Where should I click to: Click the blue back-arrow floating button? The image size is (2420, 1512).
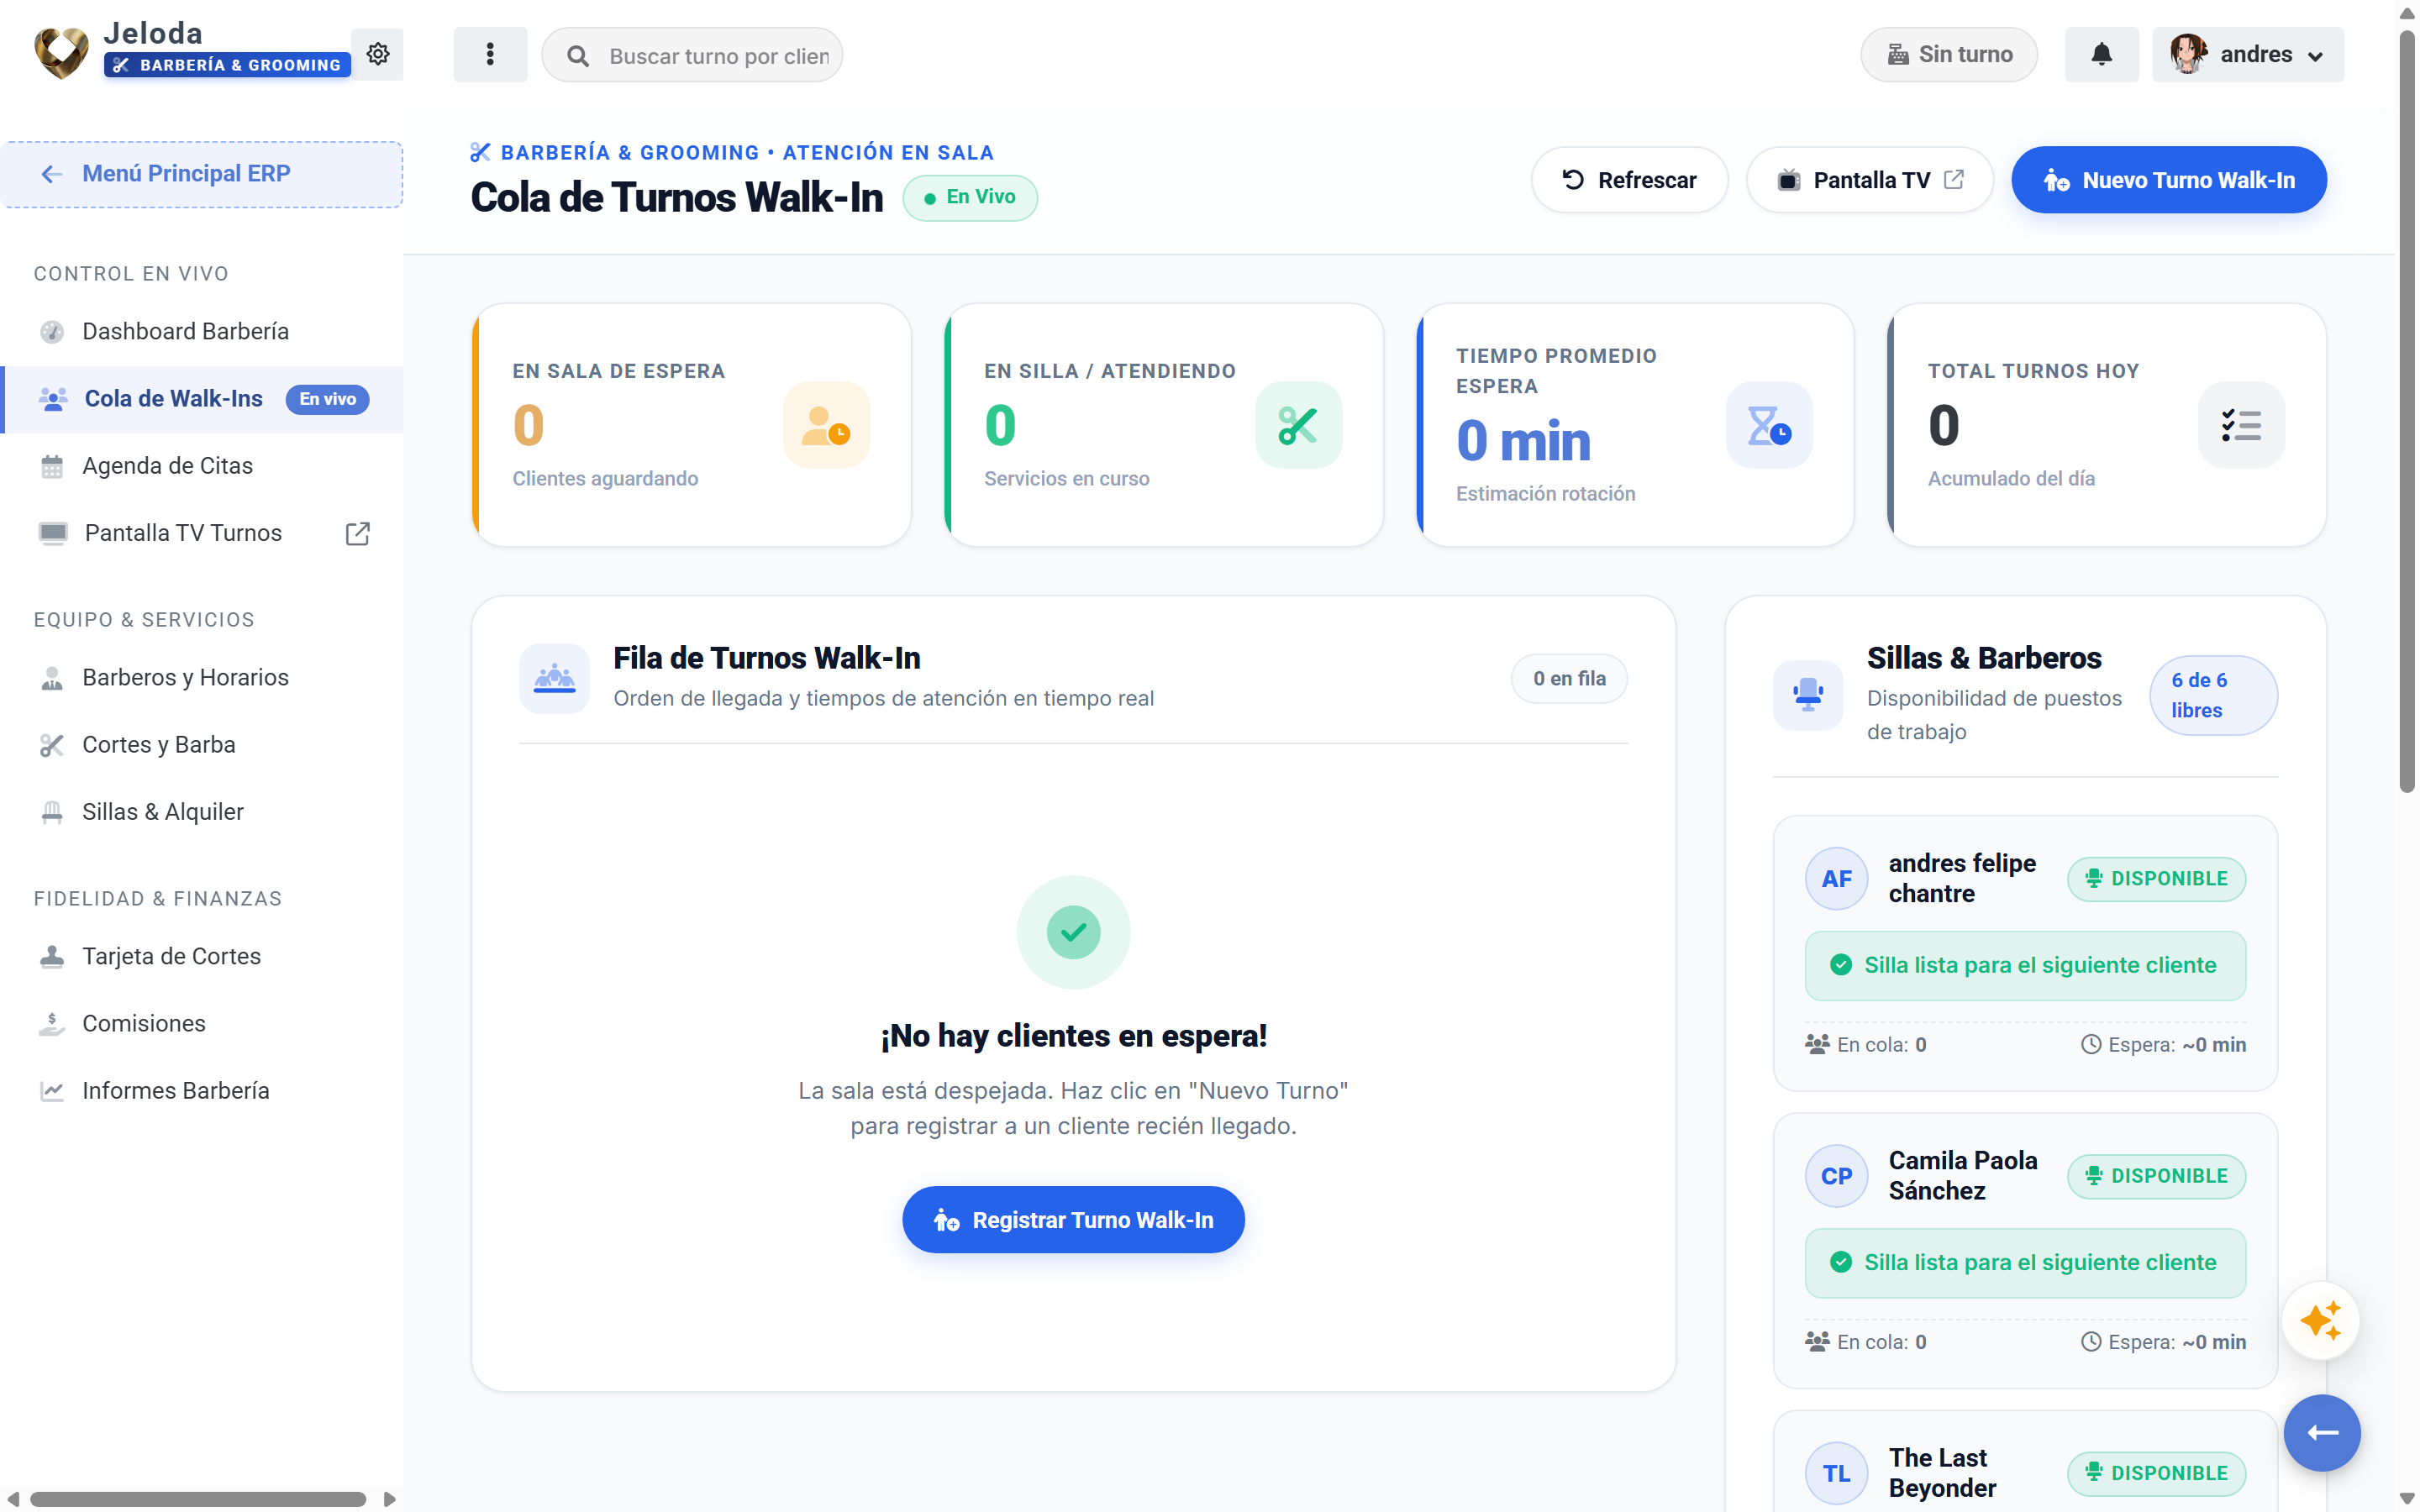coord(2321,1434)
